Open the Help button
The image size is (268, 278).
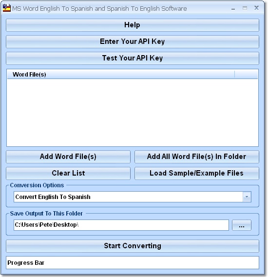(x=133, y=25)
